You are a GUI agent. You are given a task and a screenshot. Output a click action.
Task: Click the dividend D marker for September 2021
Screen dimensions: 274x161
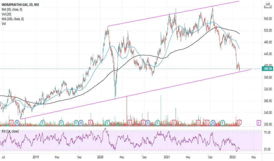[213, 123]
